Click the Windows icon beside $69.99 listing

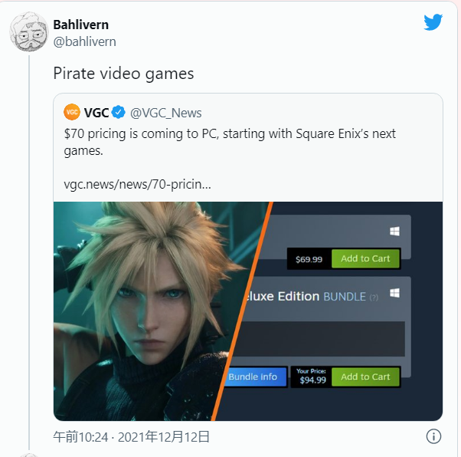[394, 232]
